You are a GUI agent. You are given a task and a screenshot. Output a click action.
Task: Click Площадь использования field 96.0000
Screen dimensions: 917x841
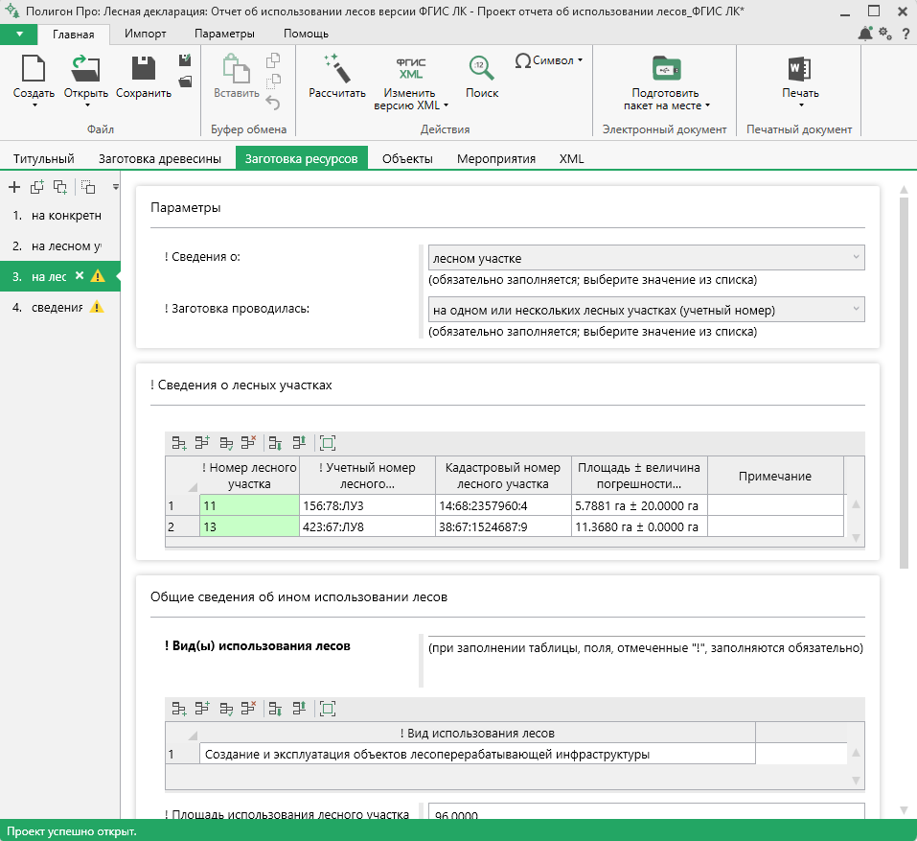coord(646,811)
